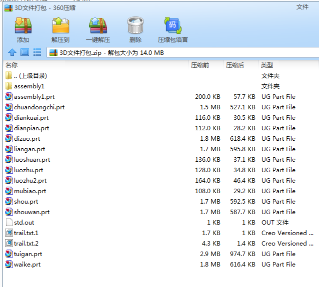Click the OUT 文件 type cell
The height and width of the screenshot is (287, 319).
275,223
